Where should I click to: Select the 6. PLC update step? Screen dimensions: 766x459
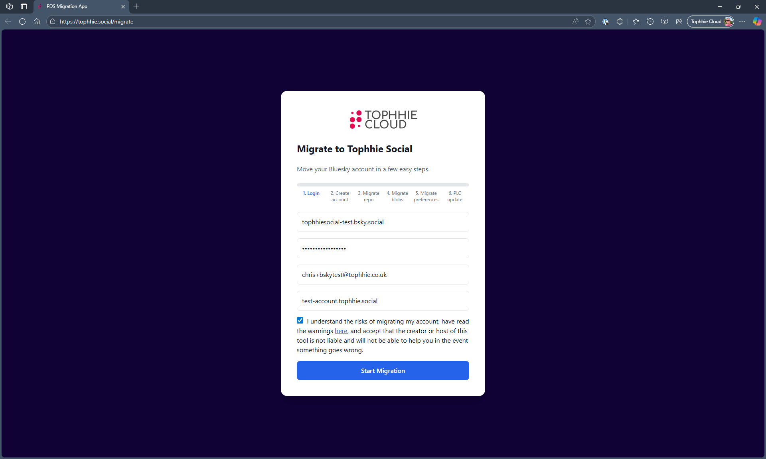455,196
